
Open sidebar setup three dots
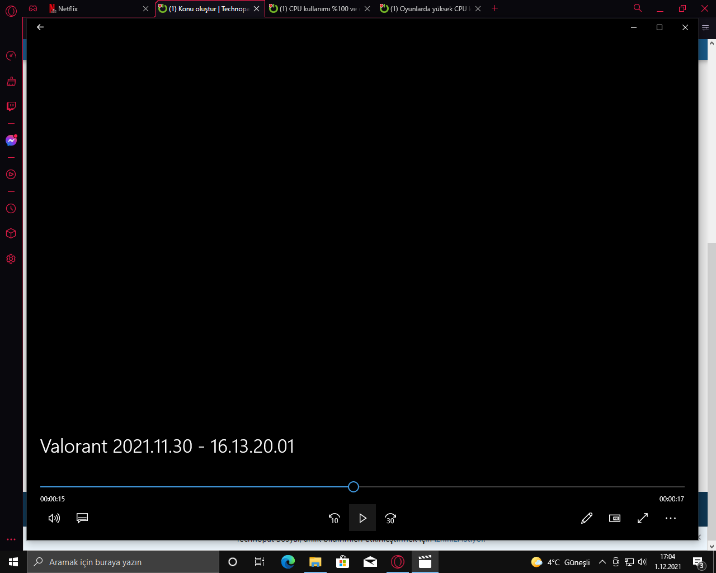[x=11, y=539]
